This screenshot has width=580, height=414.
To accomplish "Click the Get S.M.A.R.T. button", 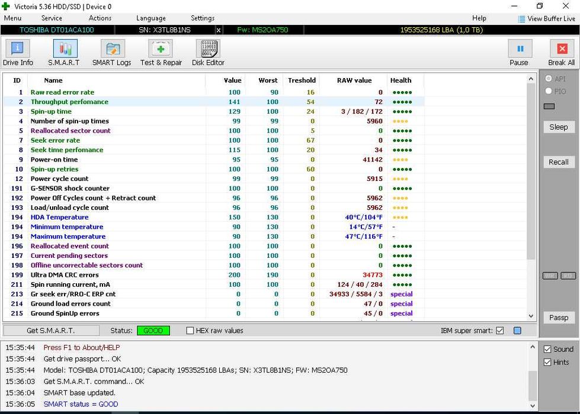I will tap(51, 331).
